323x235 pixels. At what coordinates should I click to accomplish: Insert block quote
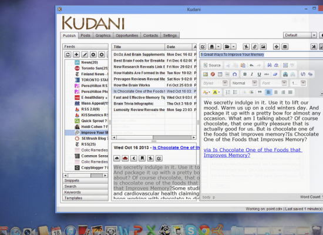point(260,92)
